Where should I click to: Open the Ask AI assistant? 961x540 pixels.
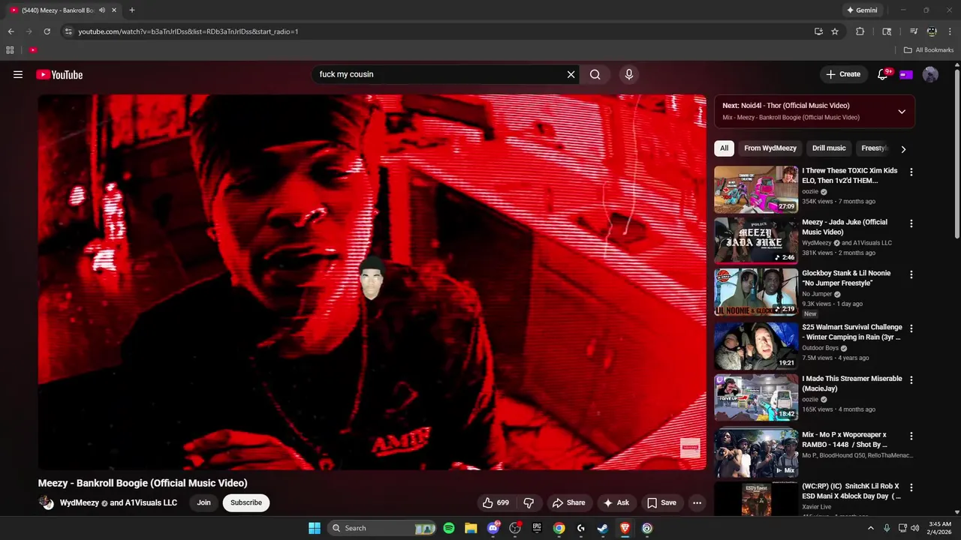[x=616, y=502]
